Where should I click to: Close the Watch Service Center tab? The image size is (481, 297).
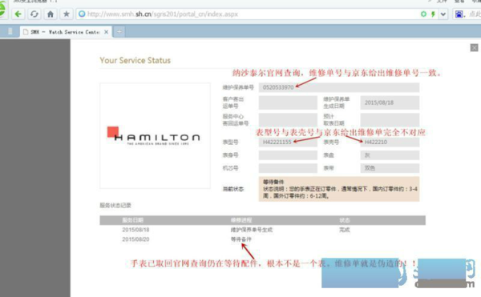click(106, 32)
